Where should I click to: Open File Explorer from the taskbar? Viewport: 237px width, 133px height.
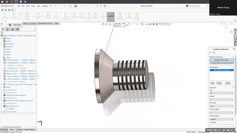(x=7, y=2)
